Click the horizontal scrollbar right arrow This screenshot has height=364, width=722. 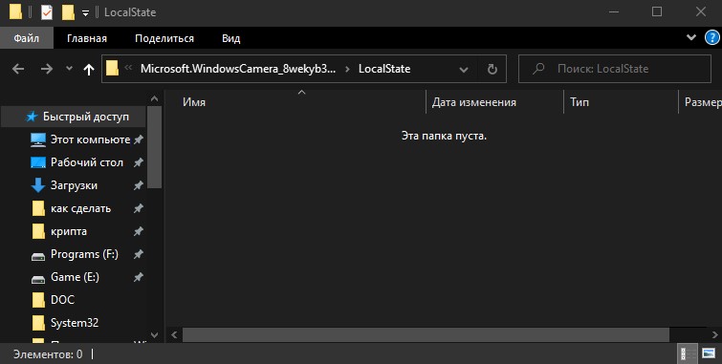715,335
